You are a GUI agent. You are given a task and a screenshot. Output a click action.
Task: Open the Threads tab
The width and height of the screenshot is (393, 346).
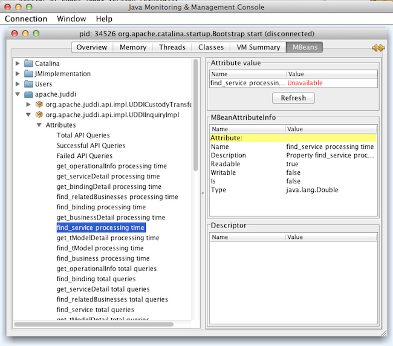[172, 47]
